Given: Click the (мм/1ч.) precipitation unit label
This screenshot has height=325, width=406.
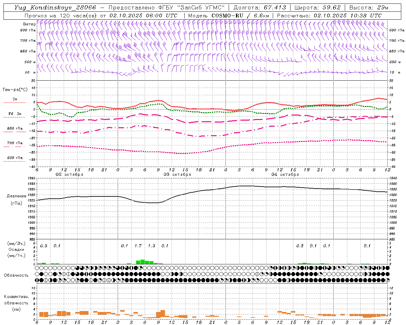Looking at the screenshot, I should (16, 255).
